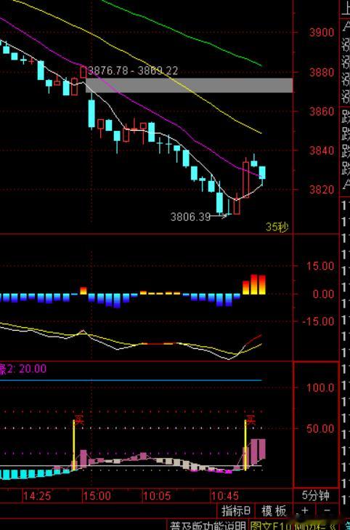Click the 3900 price axis label
The height and width of the screenshot is (530, 350).
pos(322,33)
